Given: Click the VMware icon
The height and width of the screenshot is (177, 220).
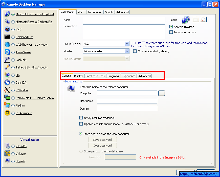Looking at the screenshot, I should (7, 153).
